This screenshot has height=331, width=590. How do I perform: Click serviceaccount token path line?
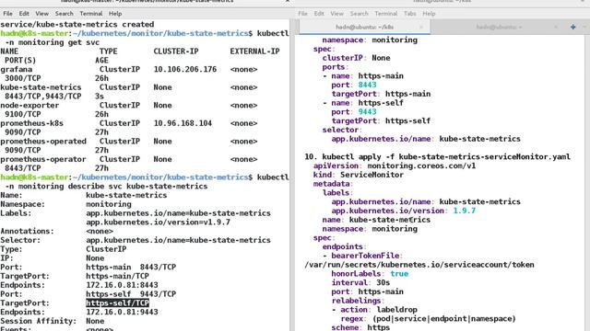pyautogui.click(x=419, y=265)
